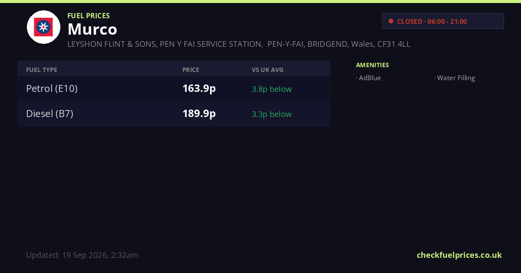Click the Petrol (E10) row label
521x273 pixels.
[x=52, y=88]
